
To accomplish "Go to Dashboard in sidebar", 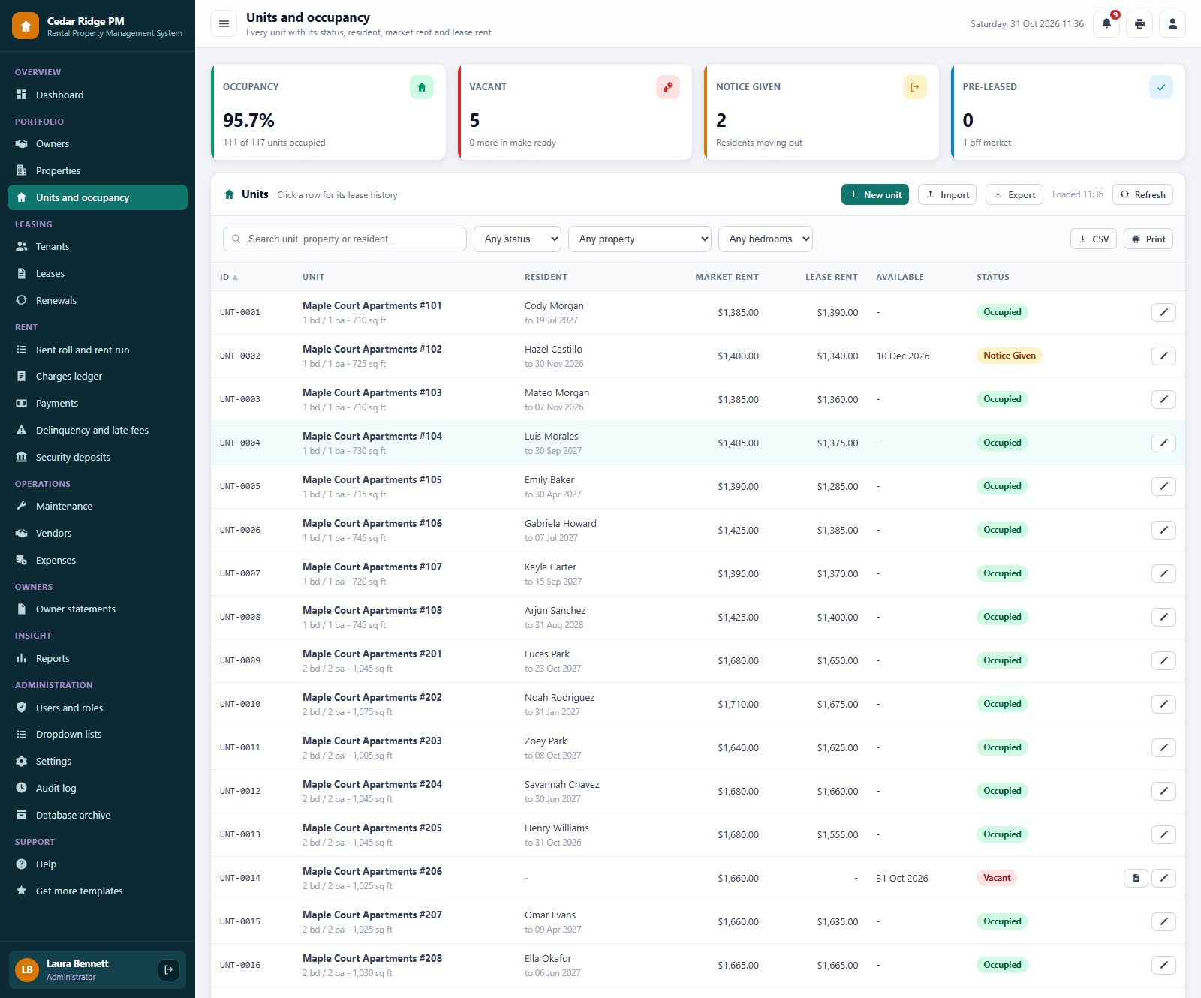I will click(98, 95).
